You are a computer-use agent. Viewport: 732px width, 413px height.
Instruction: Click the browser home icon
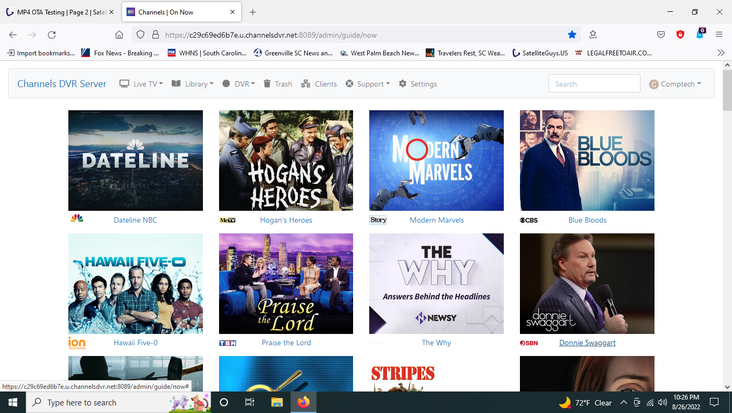pos(119,34)
